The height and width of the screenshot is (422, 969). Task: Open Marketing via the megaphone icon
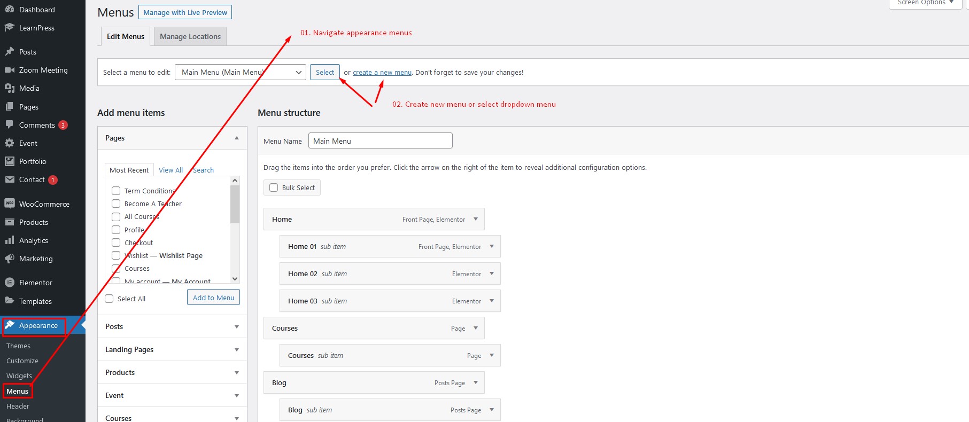[x=9, y=259]
